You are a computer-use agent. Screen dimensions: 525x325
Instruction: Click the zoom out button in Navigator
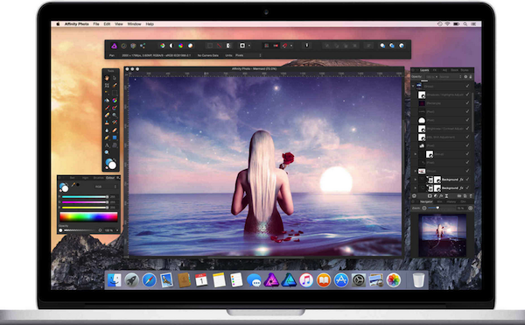click(x=424, y=208)
